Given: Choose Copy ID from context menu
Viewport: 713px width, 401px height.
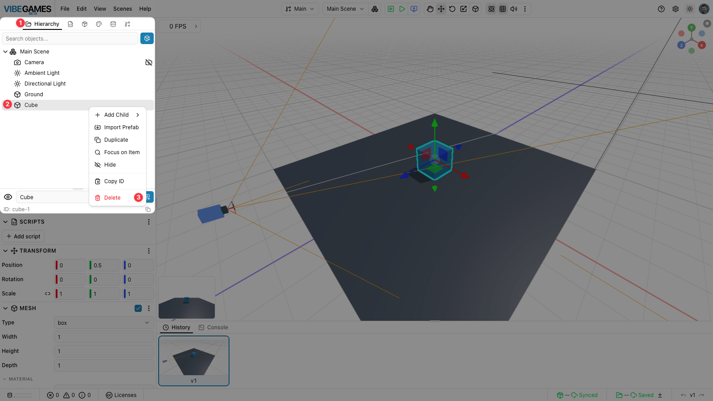Looking at the screenshot, I should [118, 181].
